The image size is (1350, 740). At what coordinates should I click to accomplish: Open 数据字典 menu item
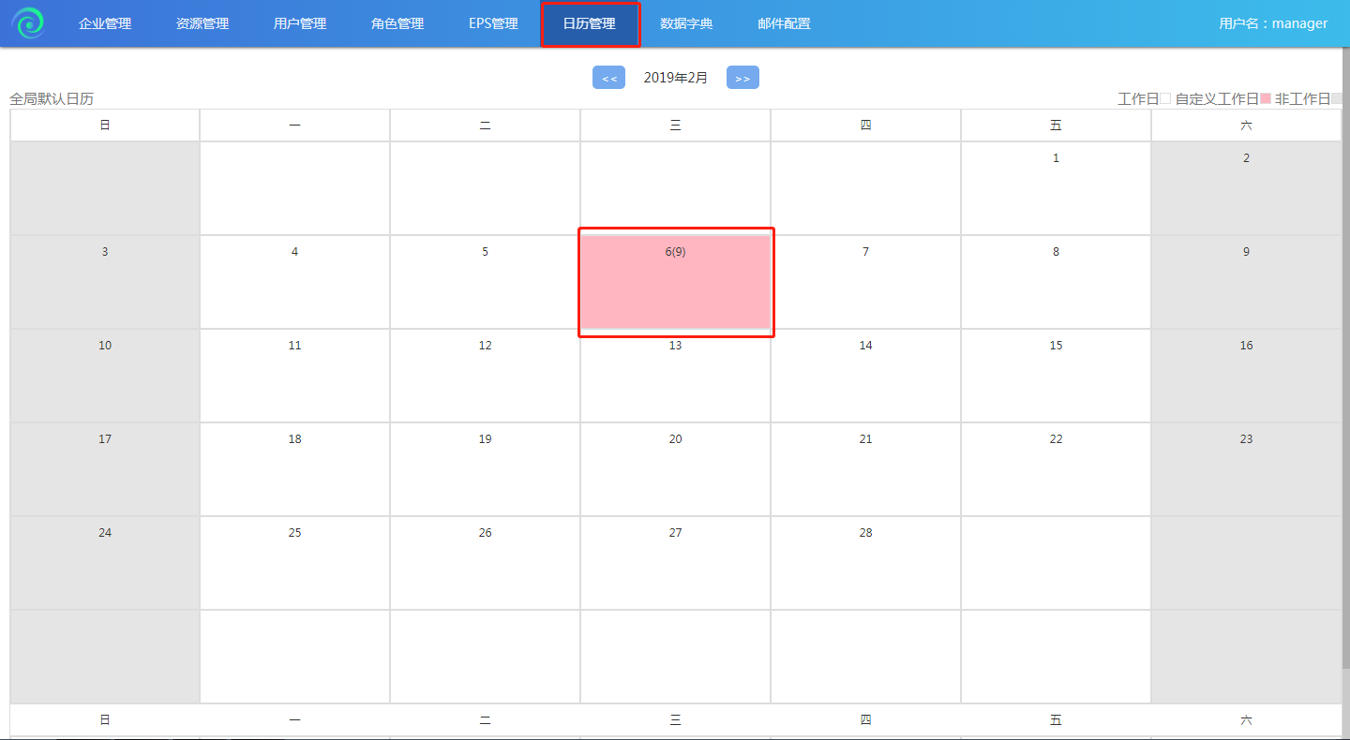tap(686, 23)
